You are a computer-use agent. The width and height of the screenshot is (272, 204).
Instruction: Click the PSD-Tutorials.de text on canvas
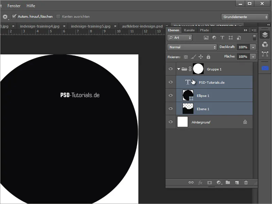pyautogui.click(x=80, y=95)
